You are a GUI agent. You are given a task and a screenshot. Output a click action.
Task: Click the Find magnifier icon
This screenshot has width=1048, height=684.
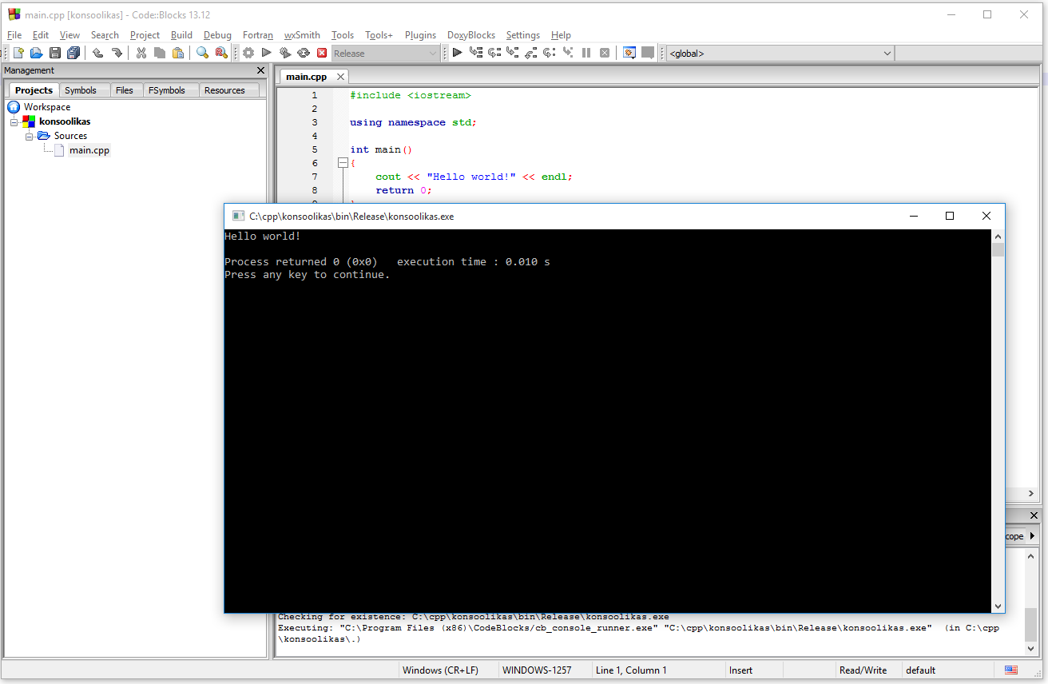coord(203,53)
